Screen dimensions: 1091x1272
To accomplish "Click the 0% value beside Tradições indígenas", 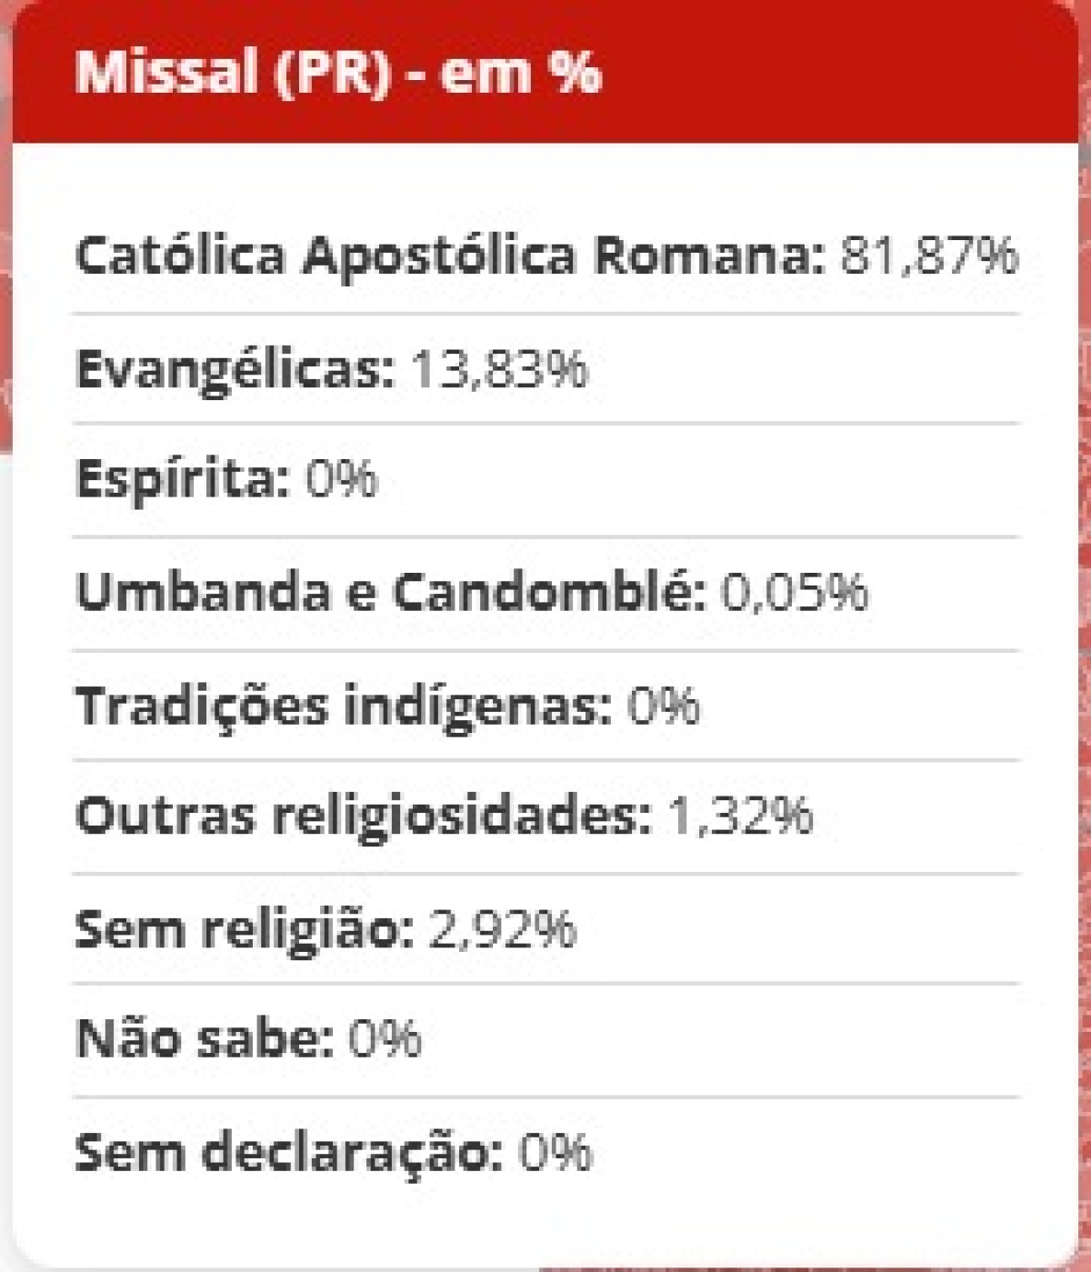I will (664, 705).
